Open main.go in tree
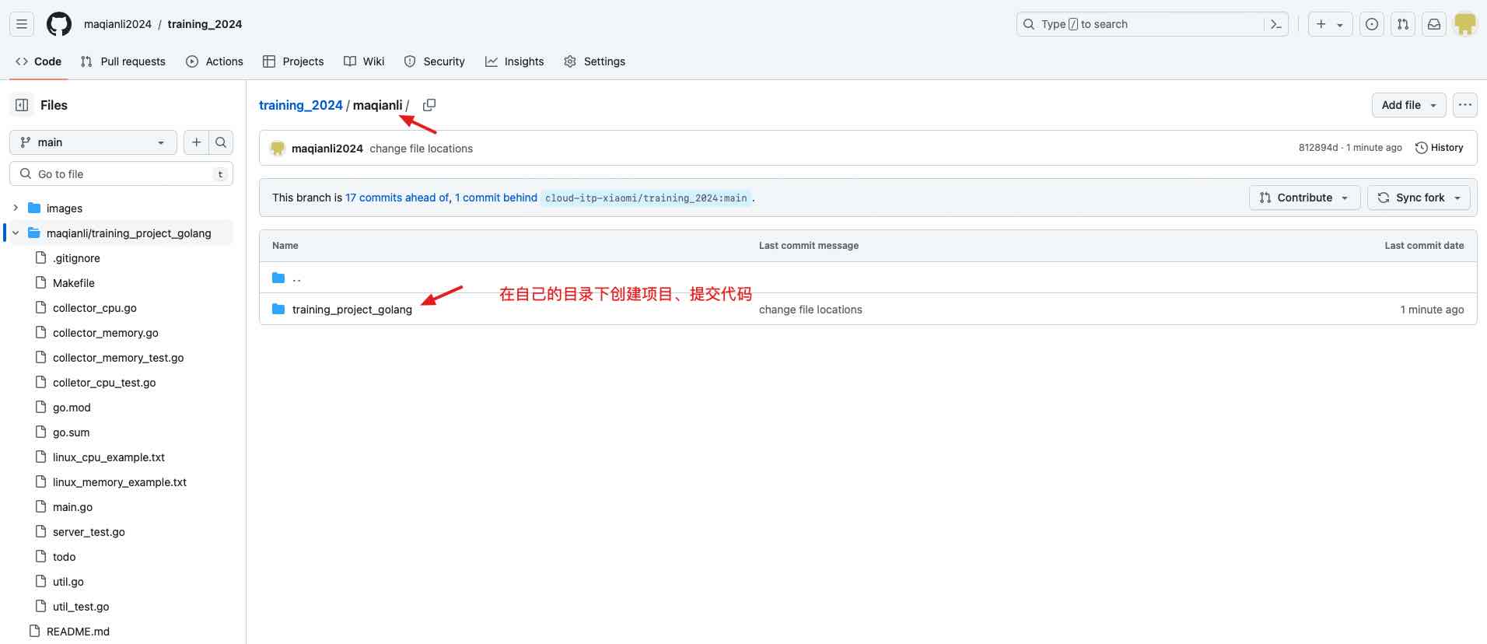Viewport: 1487px width, 644px height. pyautogui.click(x=72, y=507)
